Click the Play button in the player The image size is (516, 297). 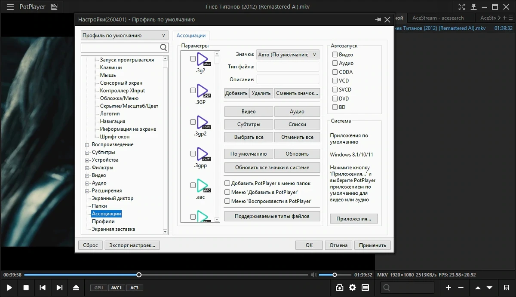9,288
